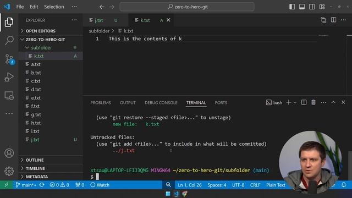Change the CRLF line ending setting
Viewport: 352px width, 198px height.
(x=255, y=185)
